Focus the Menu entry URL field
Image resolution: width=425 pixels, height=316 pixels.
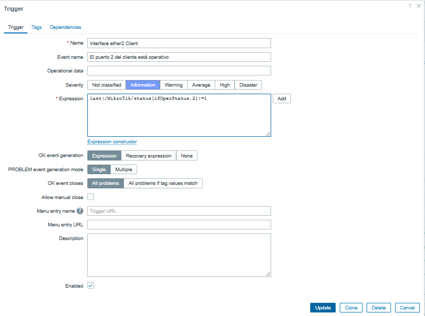pos(179,225)
